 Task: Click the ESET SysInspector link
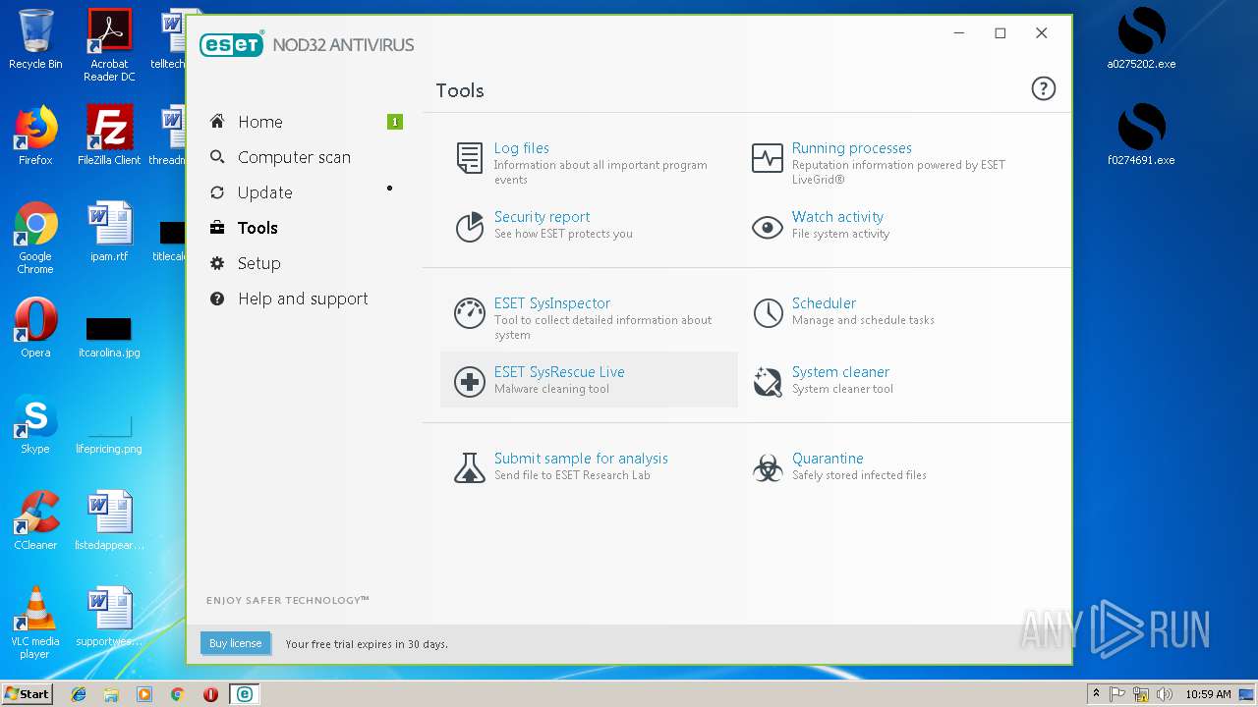[552, 303]
